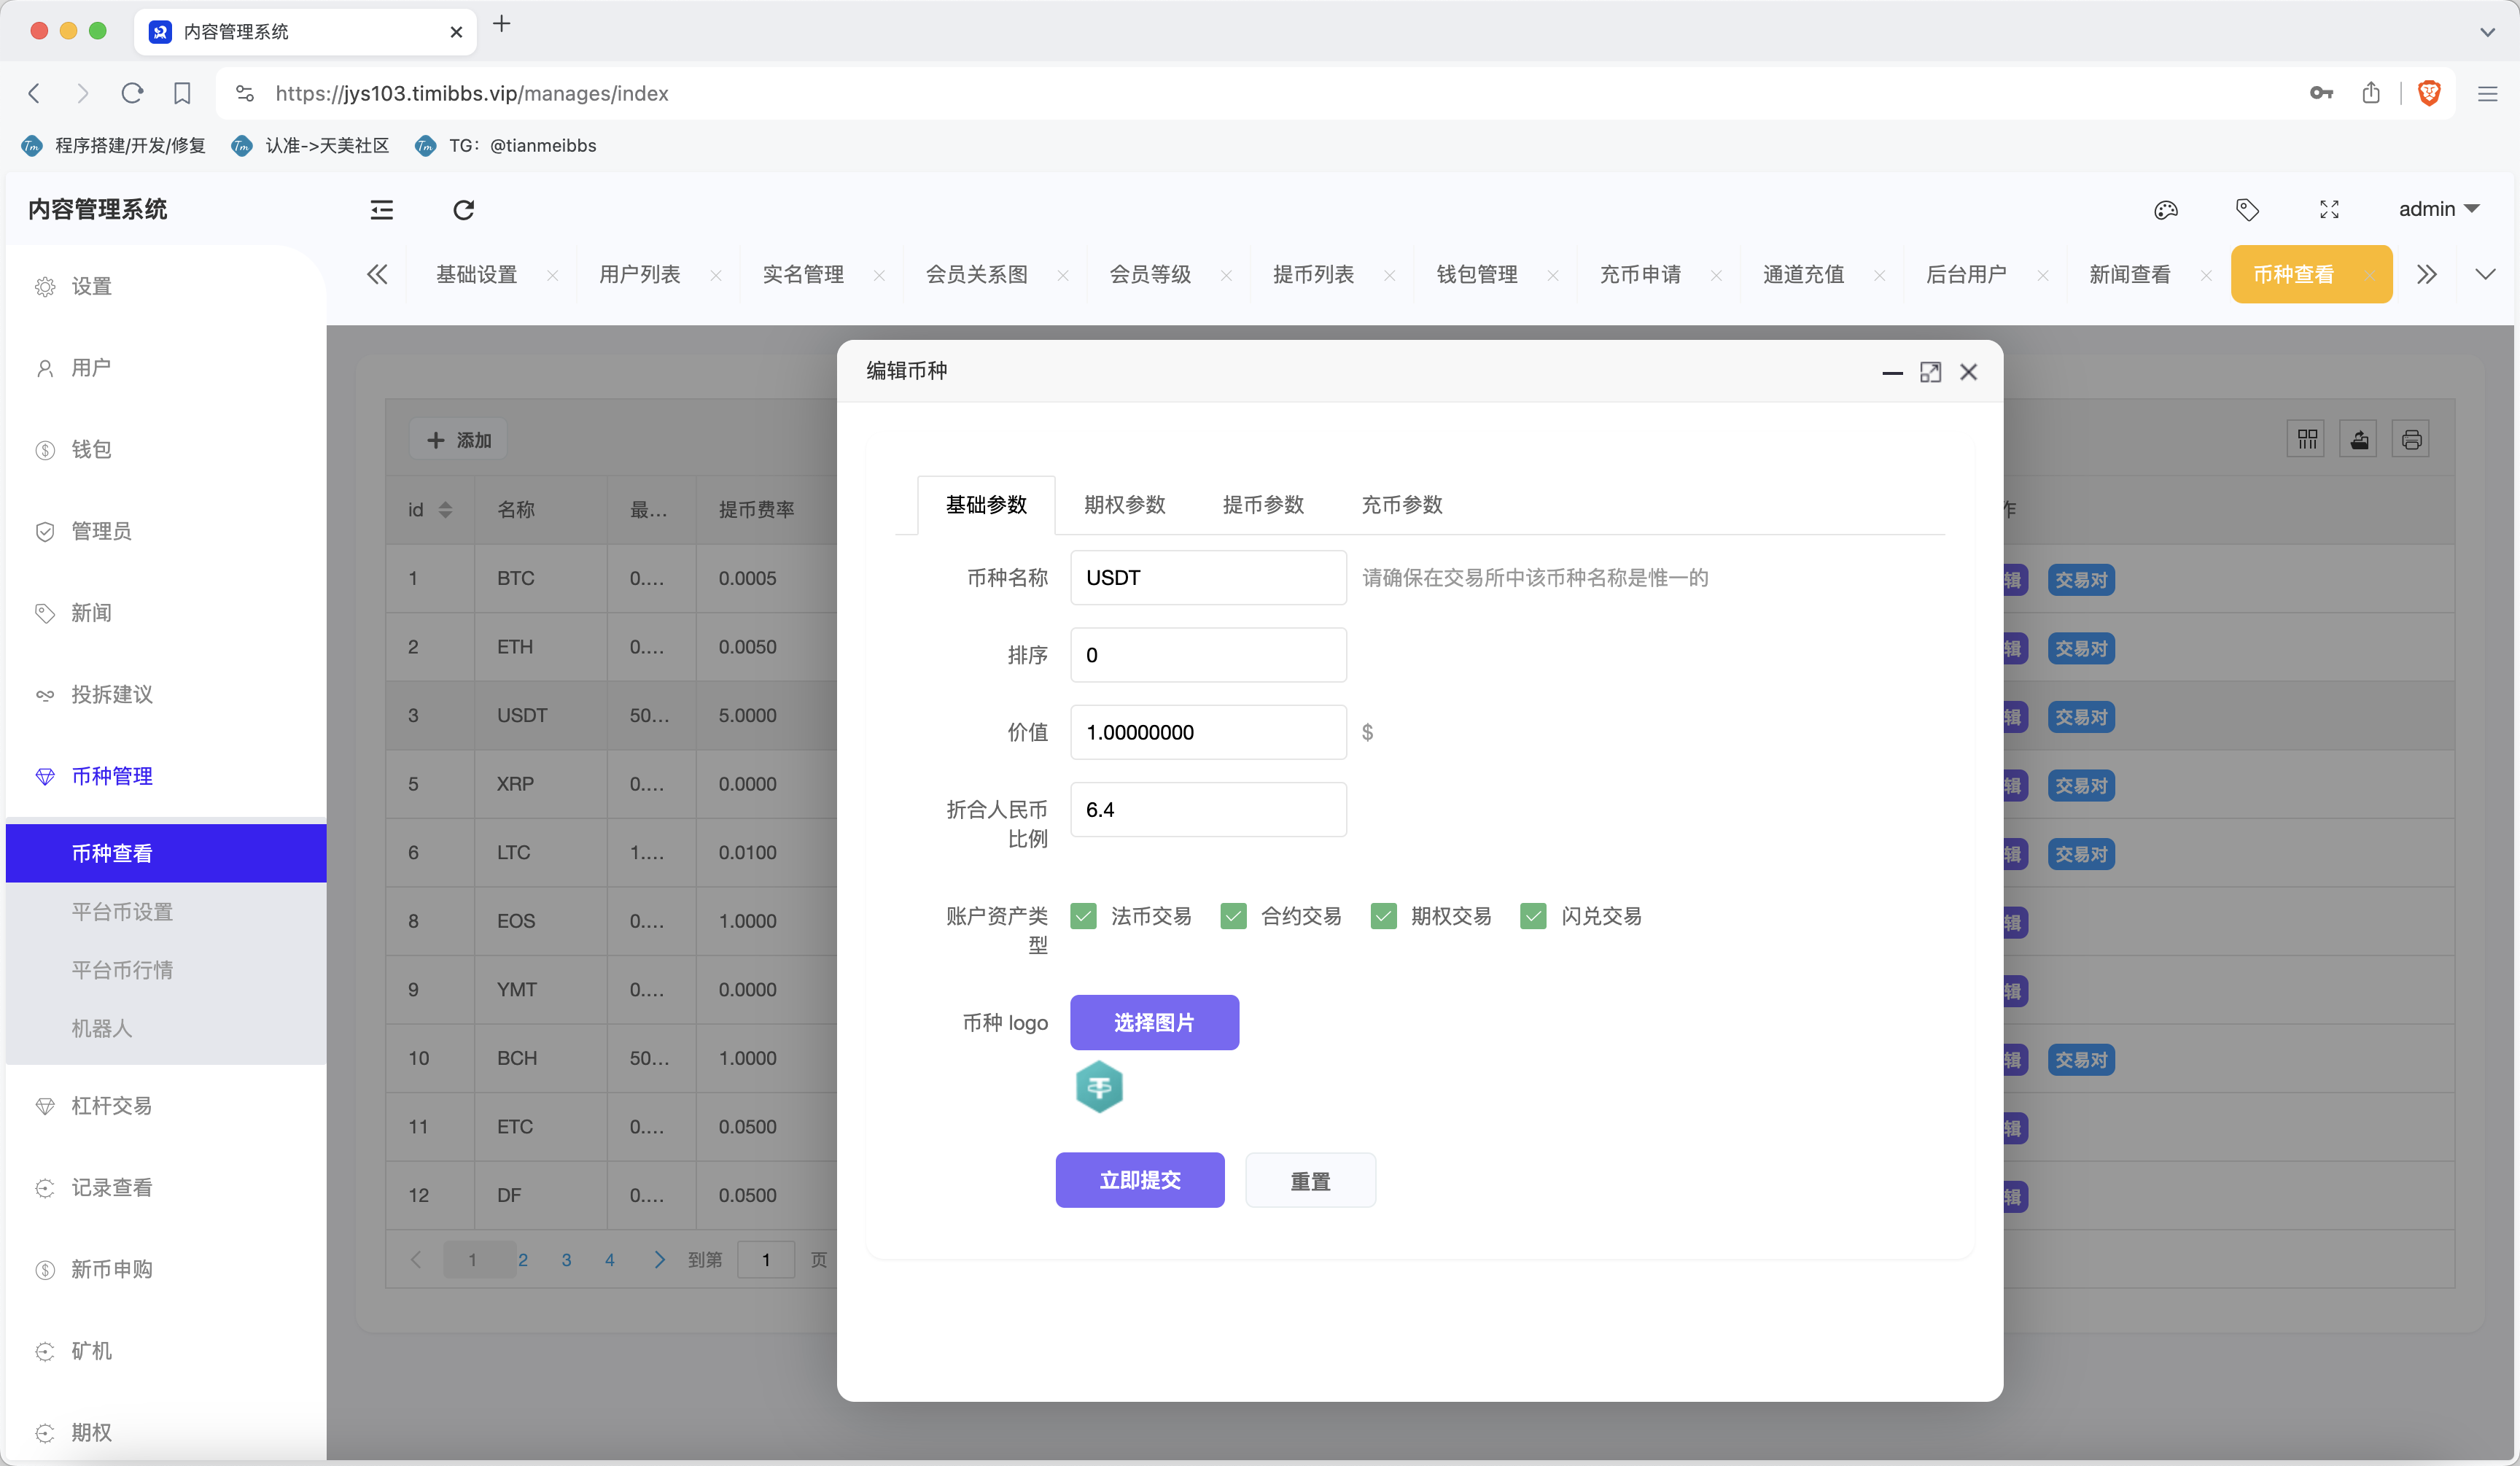Click the USDT logo thumbnail
2520x1466 pixels.
pyautogui.click(x=1099, y=1087)
